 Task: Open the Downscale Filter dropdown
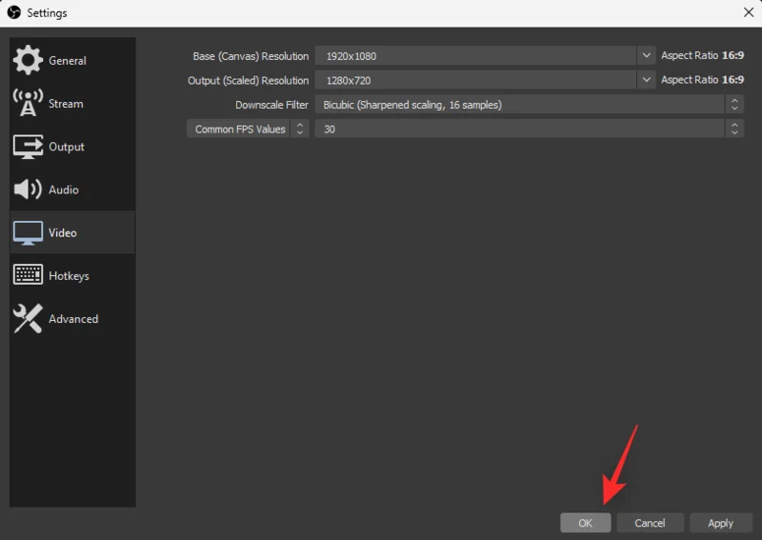[x=529, y=105]
